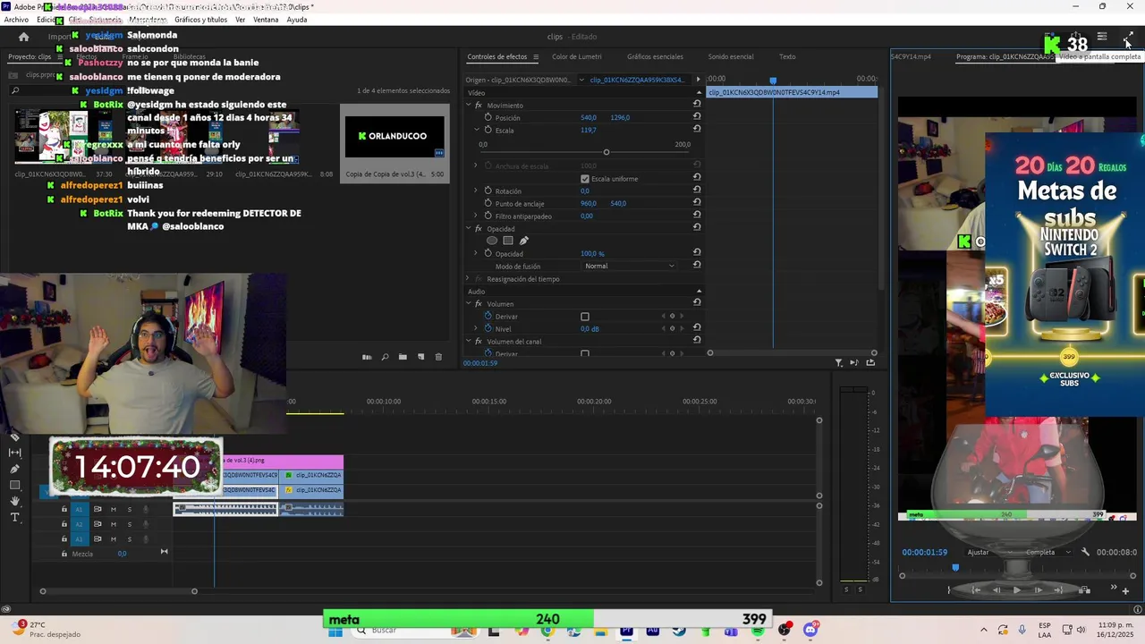Select the Rectangle tool in the toolbox
The image size is (1145, 644).
point(14,485)
